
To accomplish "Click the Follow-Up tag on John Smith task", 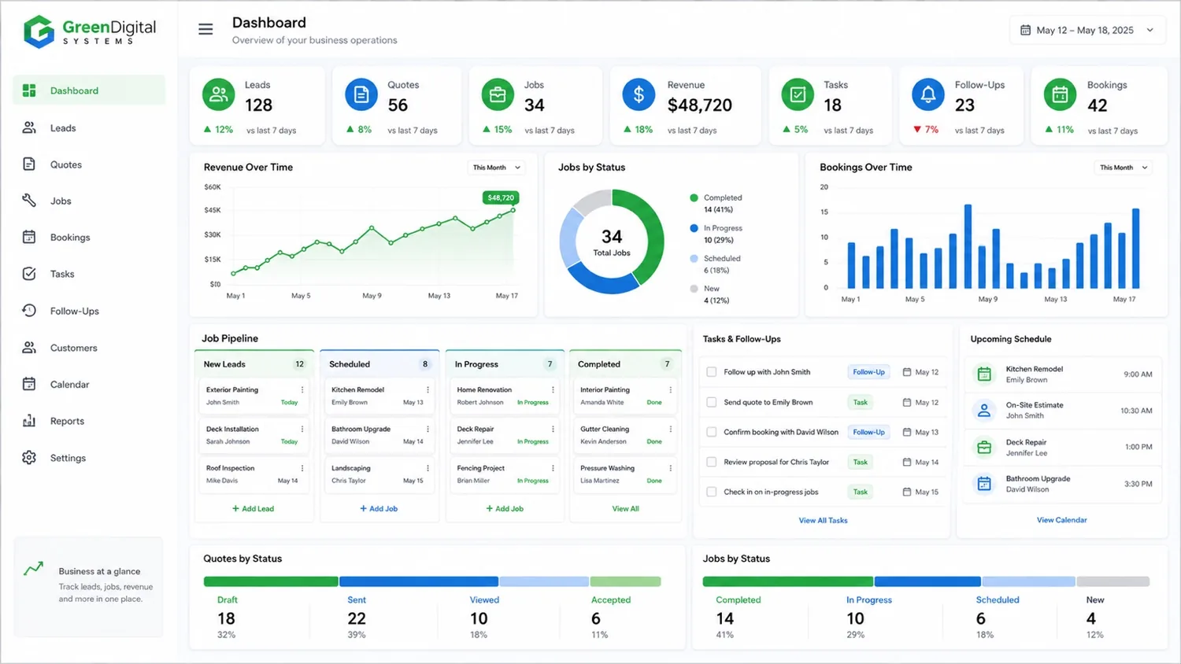I will coord(868,372).
